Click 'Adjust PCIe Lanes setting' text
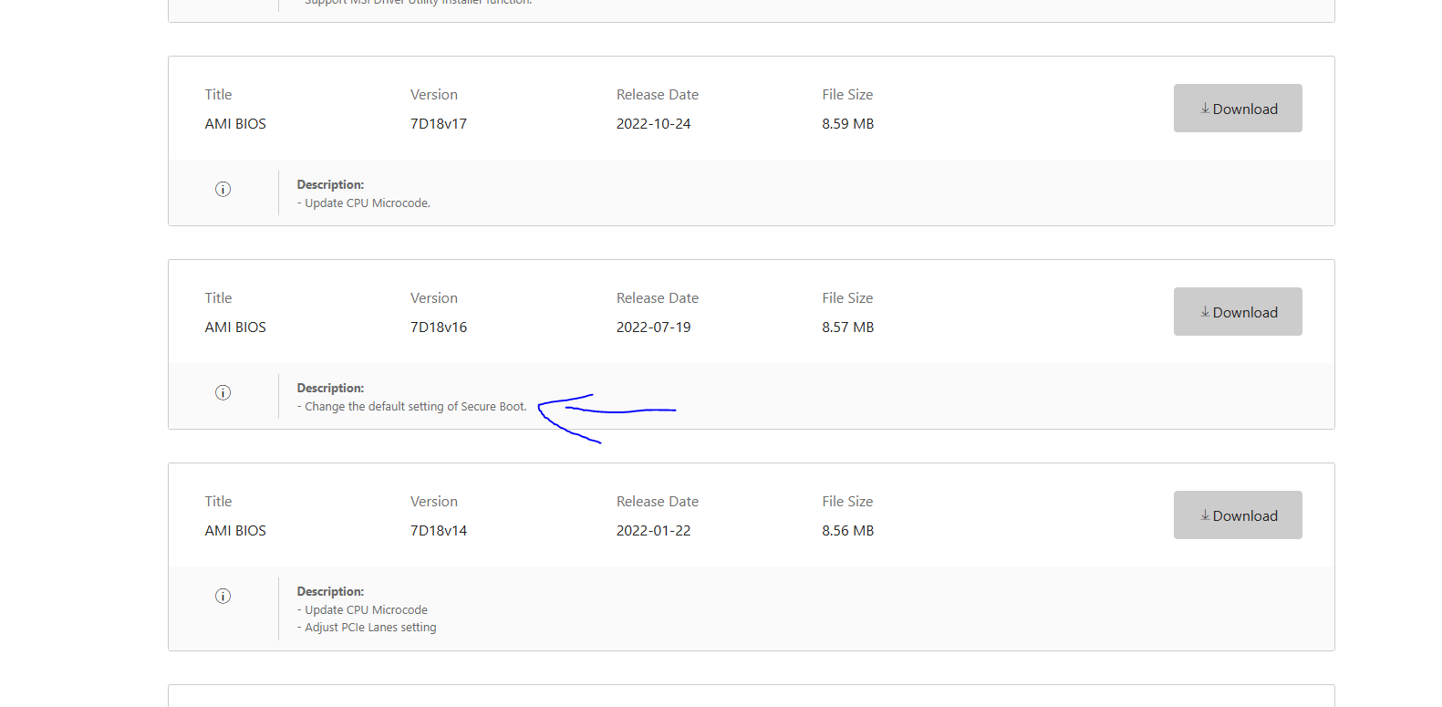The image size is (1442, 707). tap(370, 628)
